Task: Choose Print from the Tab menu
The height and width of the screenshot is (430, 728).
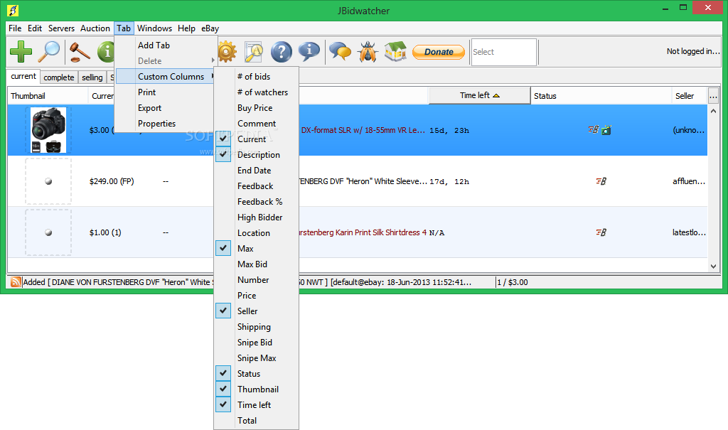Action: pyautogui.click(x=166, y=92)
